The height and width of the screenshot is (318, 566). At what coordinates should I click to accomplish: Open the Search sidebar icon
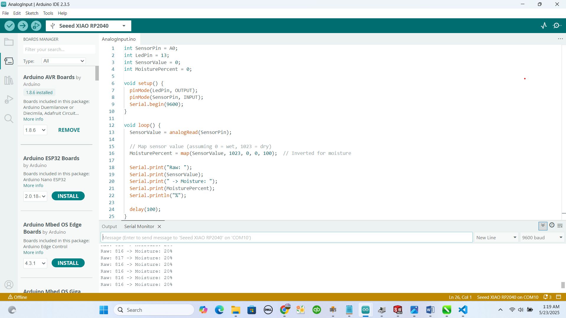click(x=9, y=119)
